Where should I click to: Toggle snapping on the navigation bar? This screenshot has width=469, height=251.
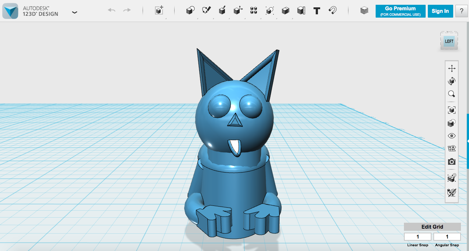452,178
